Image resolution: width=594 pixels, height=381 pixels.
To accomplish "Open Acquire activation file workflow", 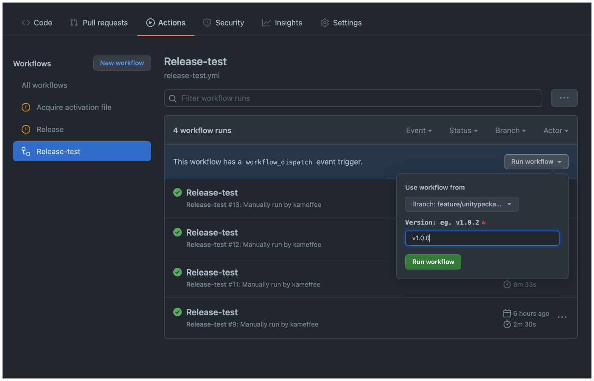I will (74, 108).
